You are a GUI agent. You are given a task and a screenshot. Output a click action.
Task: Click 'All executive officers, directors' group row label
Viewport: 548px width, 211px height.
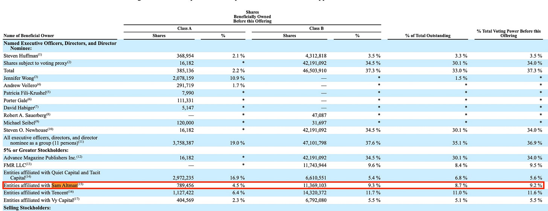(x=50, y=140)
